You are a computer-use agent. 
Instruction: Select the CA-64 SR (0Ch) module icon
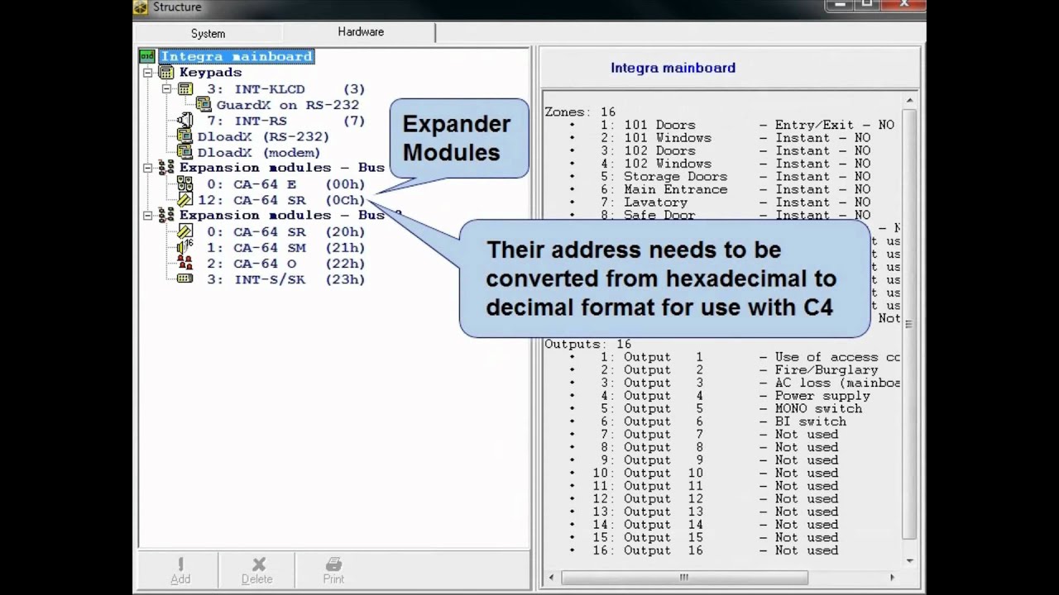point(184,200)
